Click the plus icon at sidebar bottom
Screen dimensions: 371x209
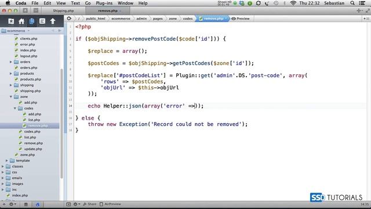click(x=4, y=204)
